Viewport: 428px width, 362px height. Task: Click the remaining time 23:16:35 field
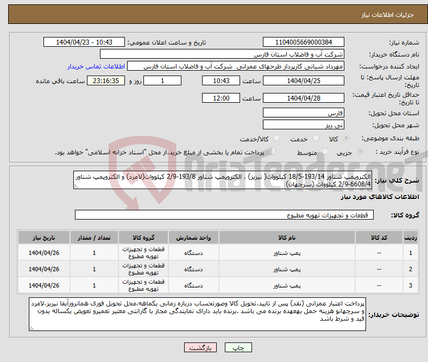pyautogui.click(x=106, y=80)
